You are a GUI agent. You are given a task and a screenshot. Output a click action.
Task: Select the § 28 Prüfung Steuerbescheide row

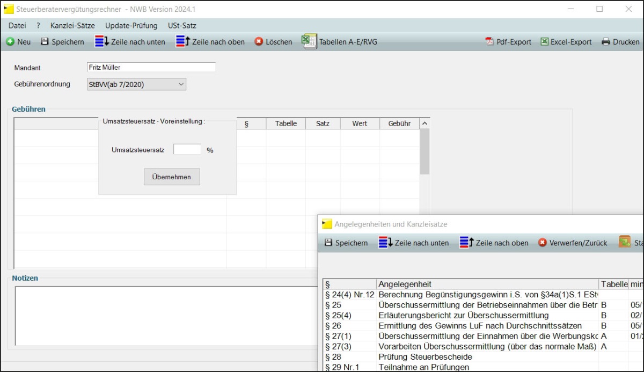[425, 357]
